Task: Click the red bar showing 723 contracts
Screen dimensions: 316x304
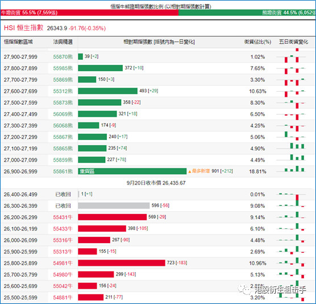Action: pyautogui.click(x=122, y=263)
